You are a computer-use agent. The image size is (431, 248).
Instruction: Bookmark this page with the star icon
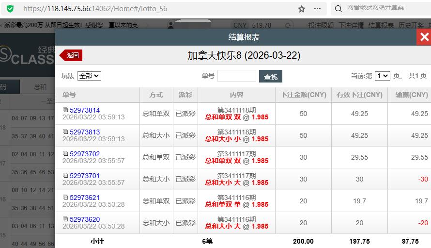pyautogui.click(x=302, y=9)
